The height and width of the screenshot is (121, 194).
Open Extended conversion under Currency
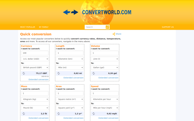(38, 79)
